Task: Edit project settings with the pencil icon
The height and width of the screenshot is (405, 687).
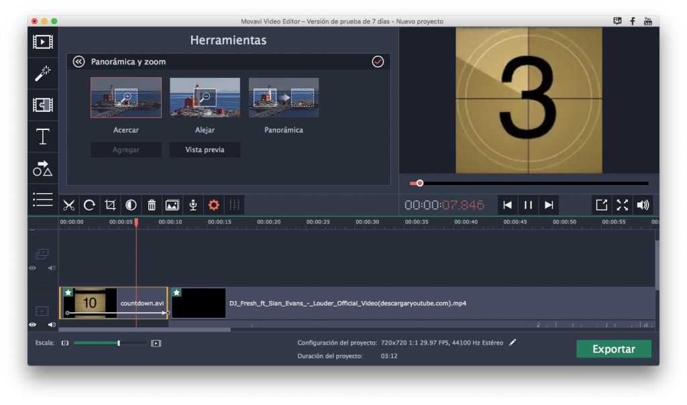Action: click(x=513, y=343)
